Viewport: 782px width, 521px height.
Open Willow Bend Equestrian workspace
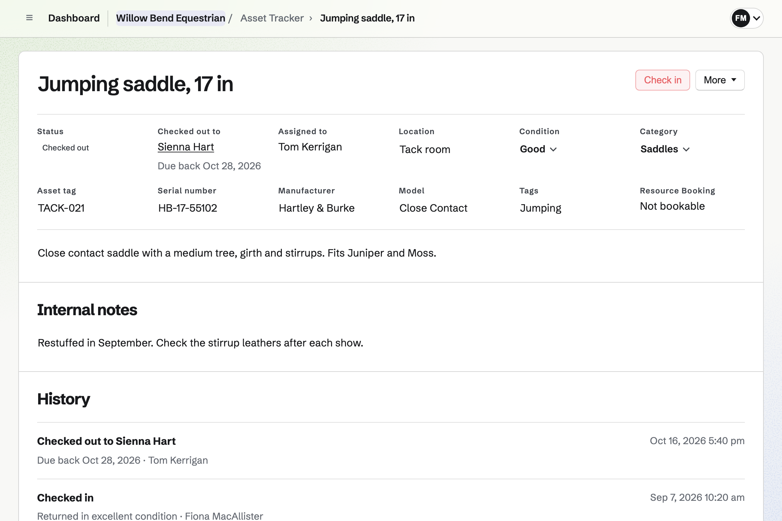point(170,18)
